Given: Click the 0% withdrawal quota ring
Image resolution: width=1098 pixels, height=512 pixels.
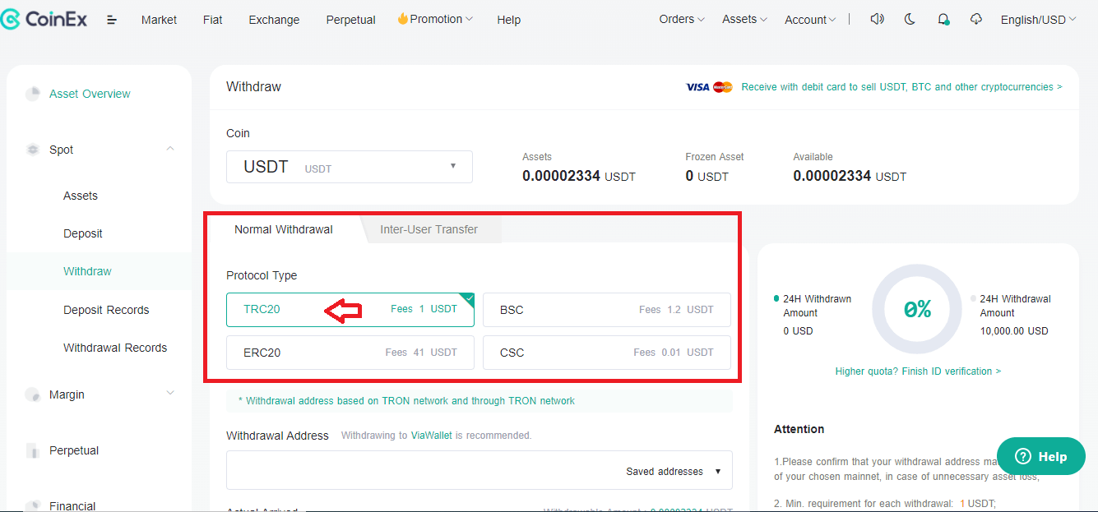Looking at the screenshot, I should click(x=917, y=309).
